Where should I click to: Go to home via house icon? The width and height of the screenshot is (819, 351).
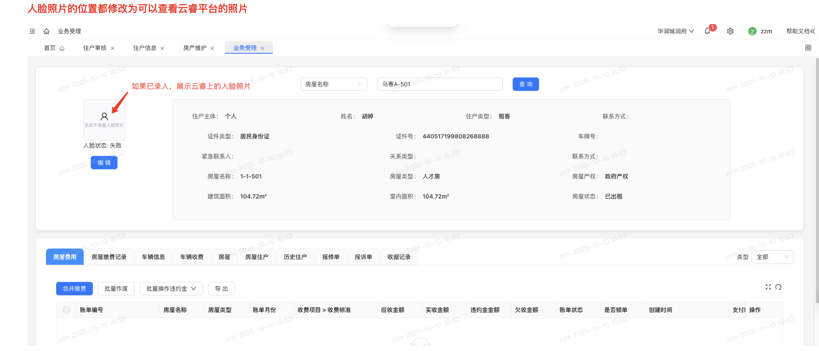46,31
